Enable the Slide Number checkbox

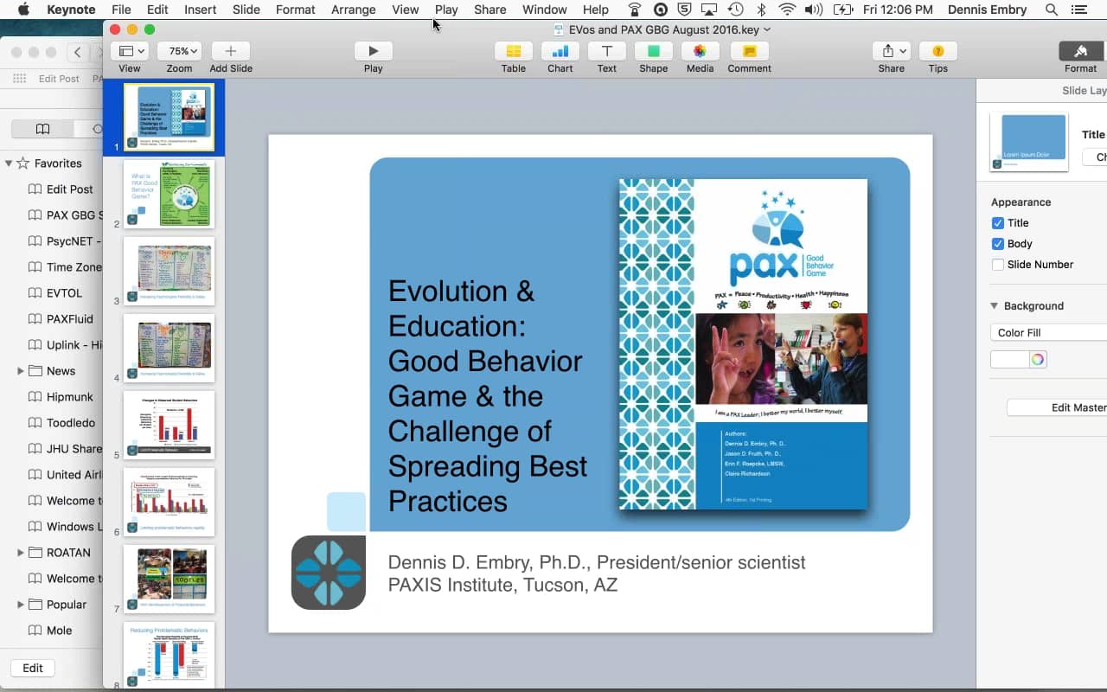coord(998,265)
